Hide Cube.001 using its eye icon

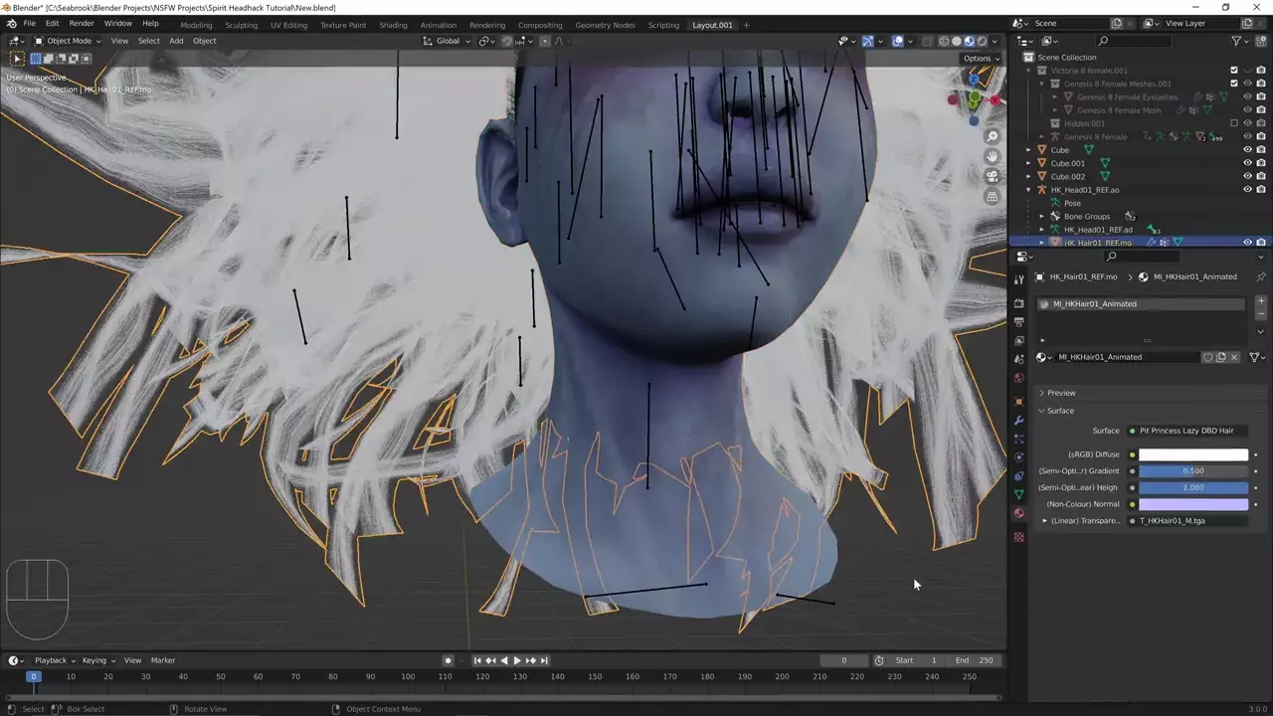click(1247, 163)
